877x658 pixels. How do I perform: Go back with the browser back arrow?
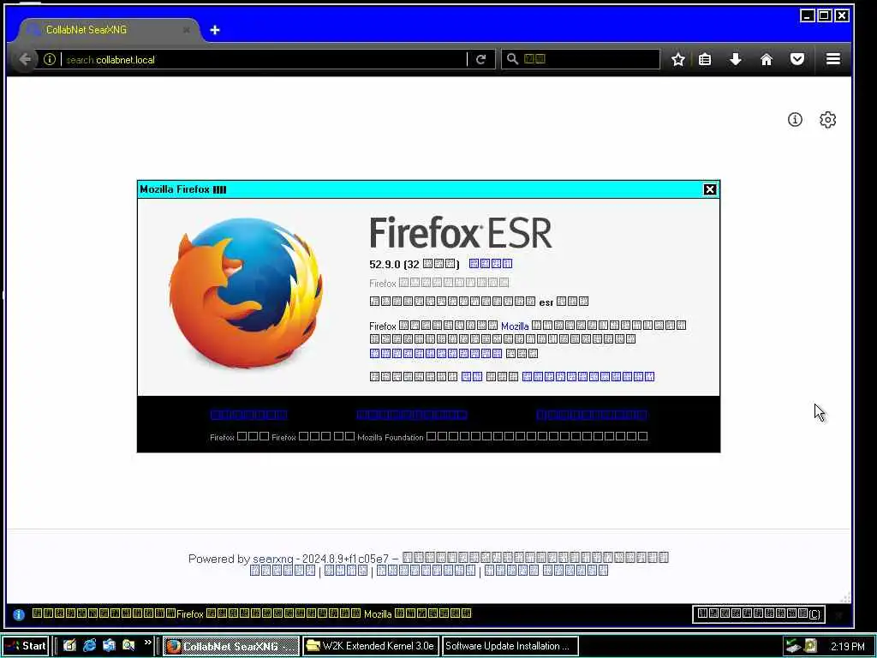[x=25, y=59]
